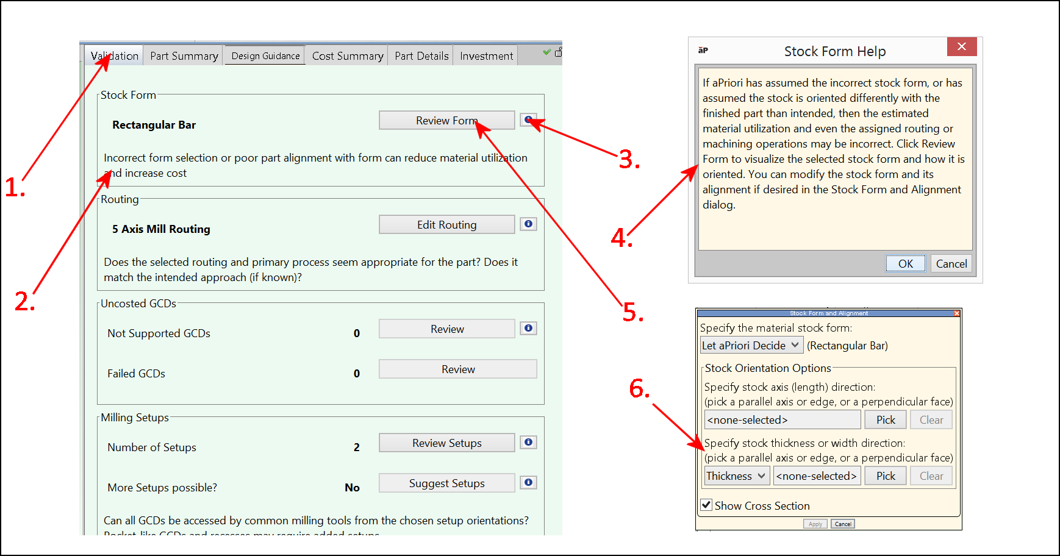Click the Edit Routing button

(x=446, y=225)
